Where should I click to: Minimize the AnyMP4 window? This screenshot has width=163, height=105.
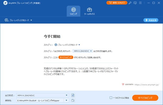149,3
